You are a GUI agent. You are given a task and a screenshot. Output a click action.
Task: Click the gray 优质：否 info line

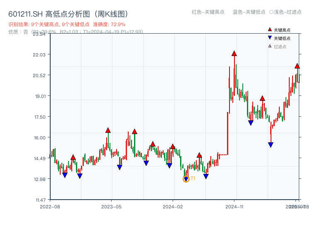76,32
